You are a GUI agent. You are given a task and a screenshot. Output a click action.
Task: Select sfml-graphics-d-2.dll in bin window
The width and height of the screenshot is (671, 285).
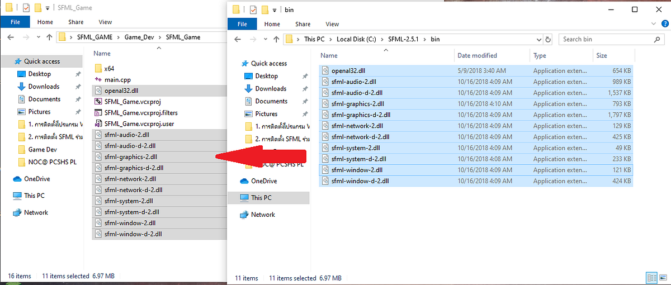(x=476, y=115)
